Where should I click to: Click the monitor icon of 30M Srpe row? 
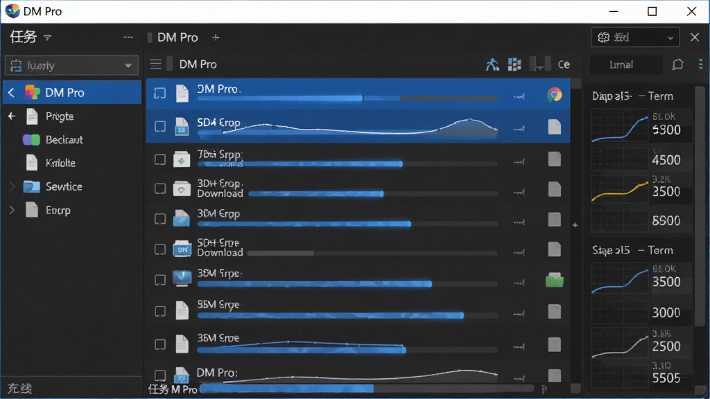tap(182, 278)
